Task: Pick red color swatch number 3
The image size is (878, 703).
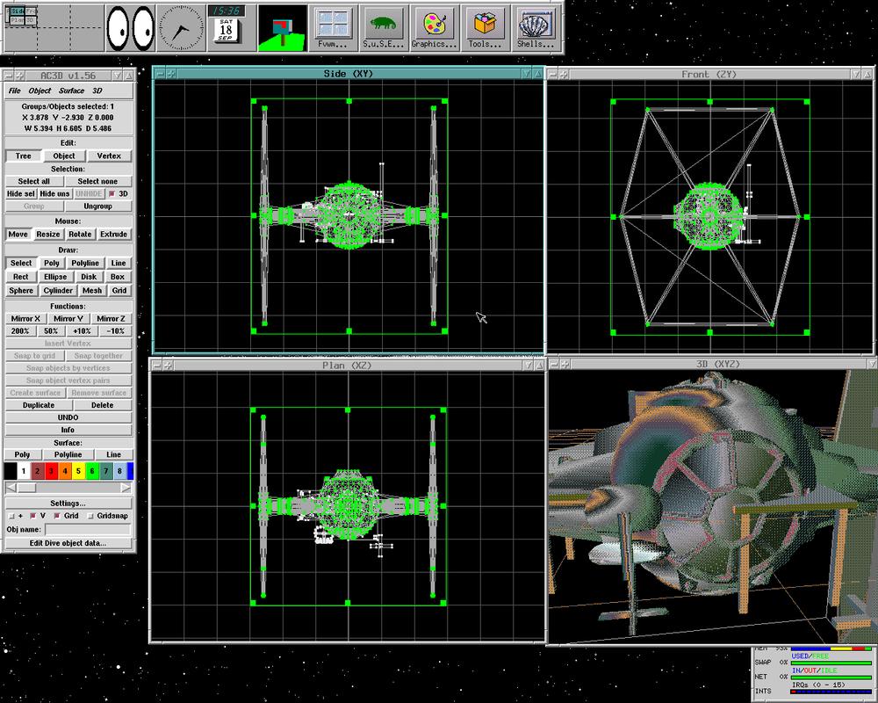Action: [51, 471]
